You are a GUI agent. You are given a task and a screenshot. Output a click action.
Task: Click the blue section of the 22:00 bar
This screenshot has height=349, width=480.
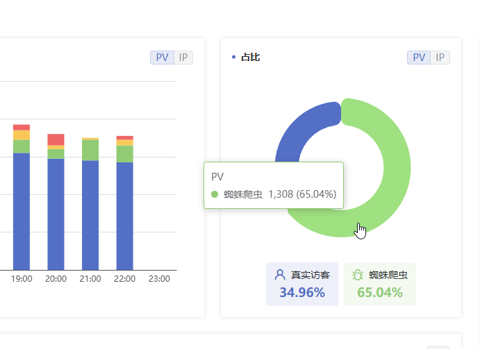coord(124,215)
